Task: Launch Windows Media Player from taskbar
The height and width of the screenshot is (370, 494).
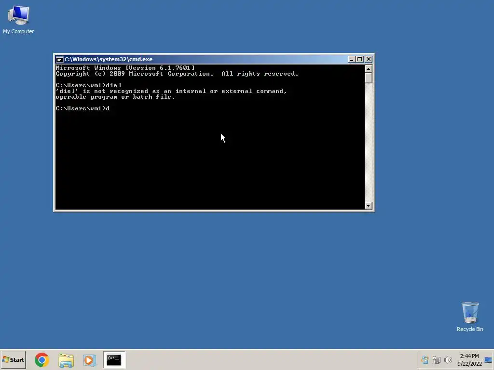Action: point(89,360)
